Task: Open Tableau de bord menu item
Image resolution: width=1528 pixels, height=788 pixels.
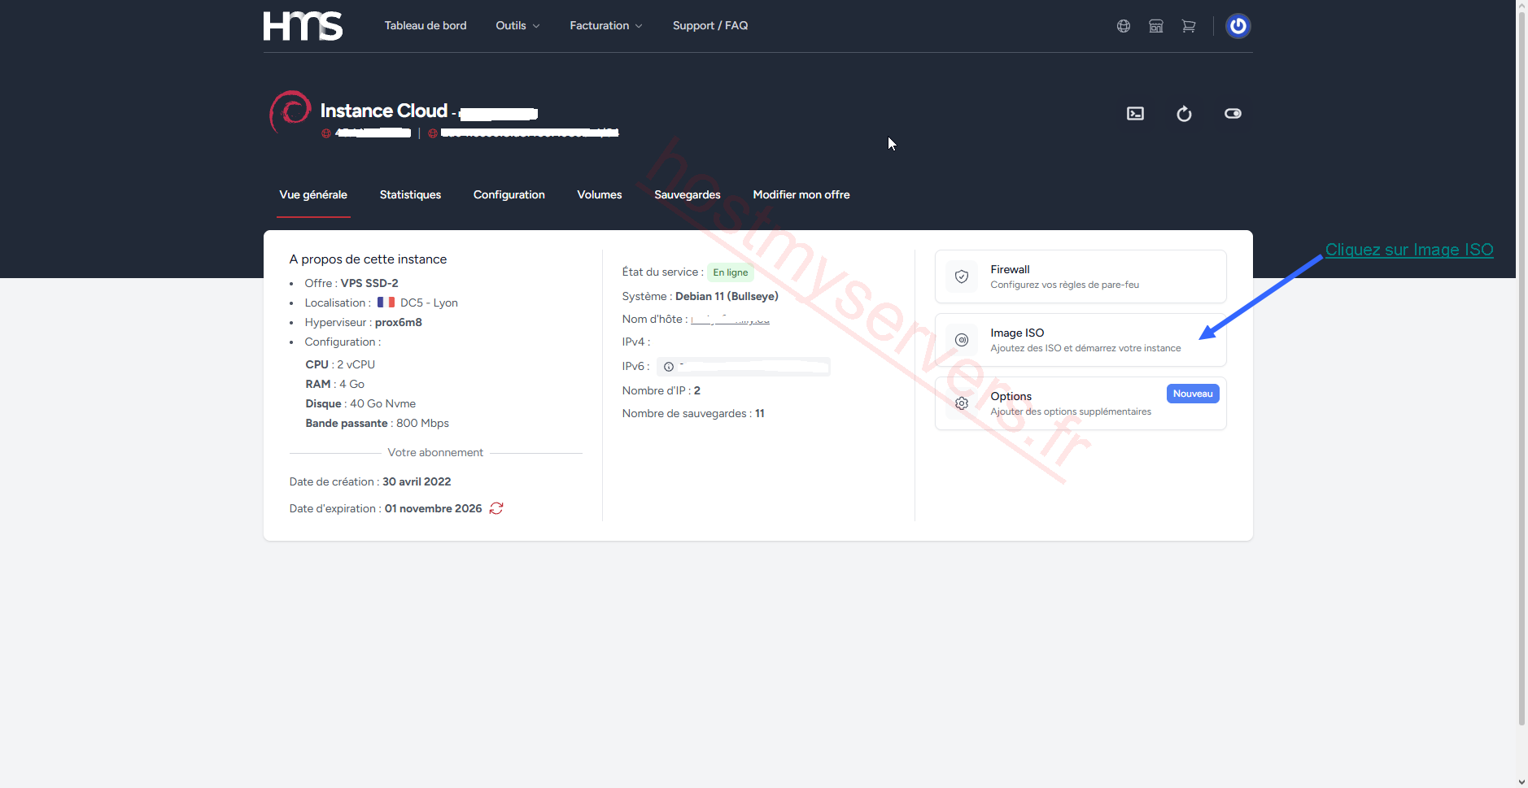Action: point(426,26)
